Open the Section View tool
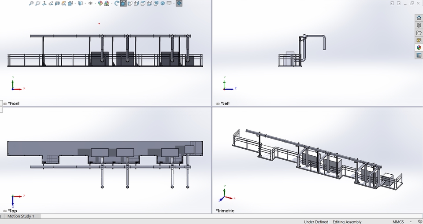The image size is (423, 224). [x=57, y=3]
